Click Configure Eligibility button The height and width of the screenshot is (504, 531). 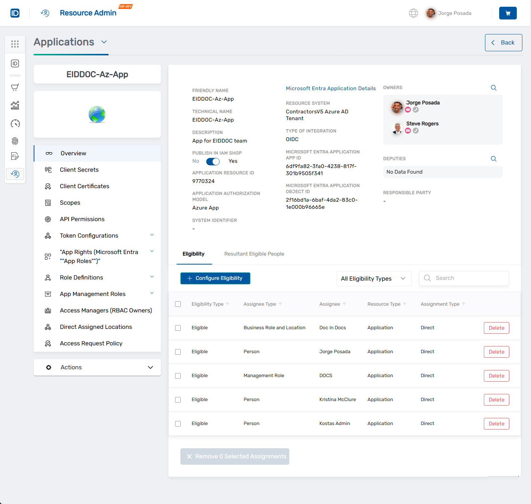click(x=215, y=278)
